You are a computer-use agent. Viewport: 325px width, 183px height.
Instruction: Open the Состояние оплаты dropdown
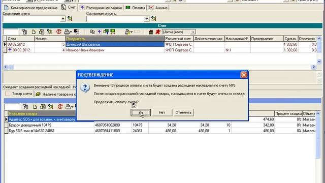point(147,19)
